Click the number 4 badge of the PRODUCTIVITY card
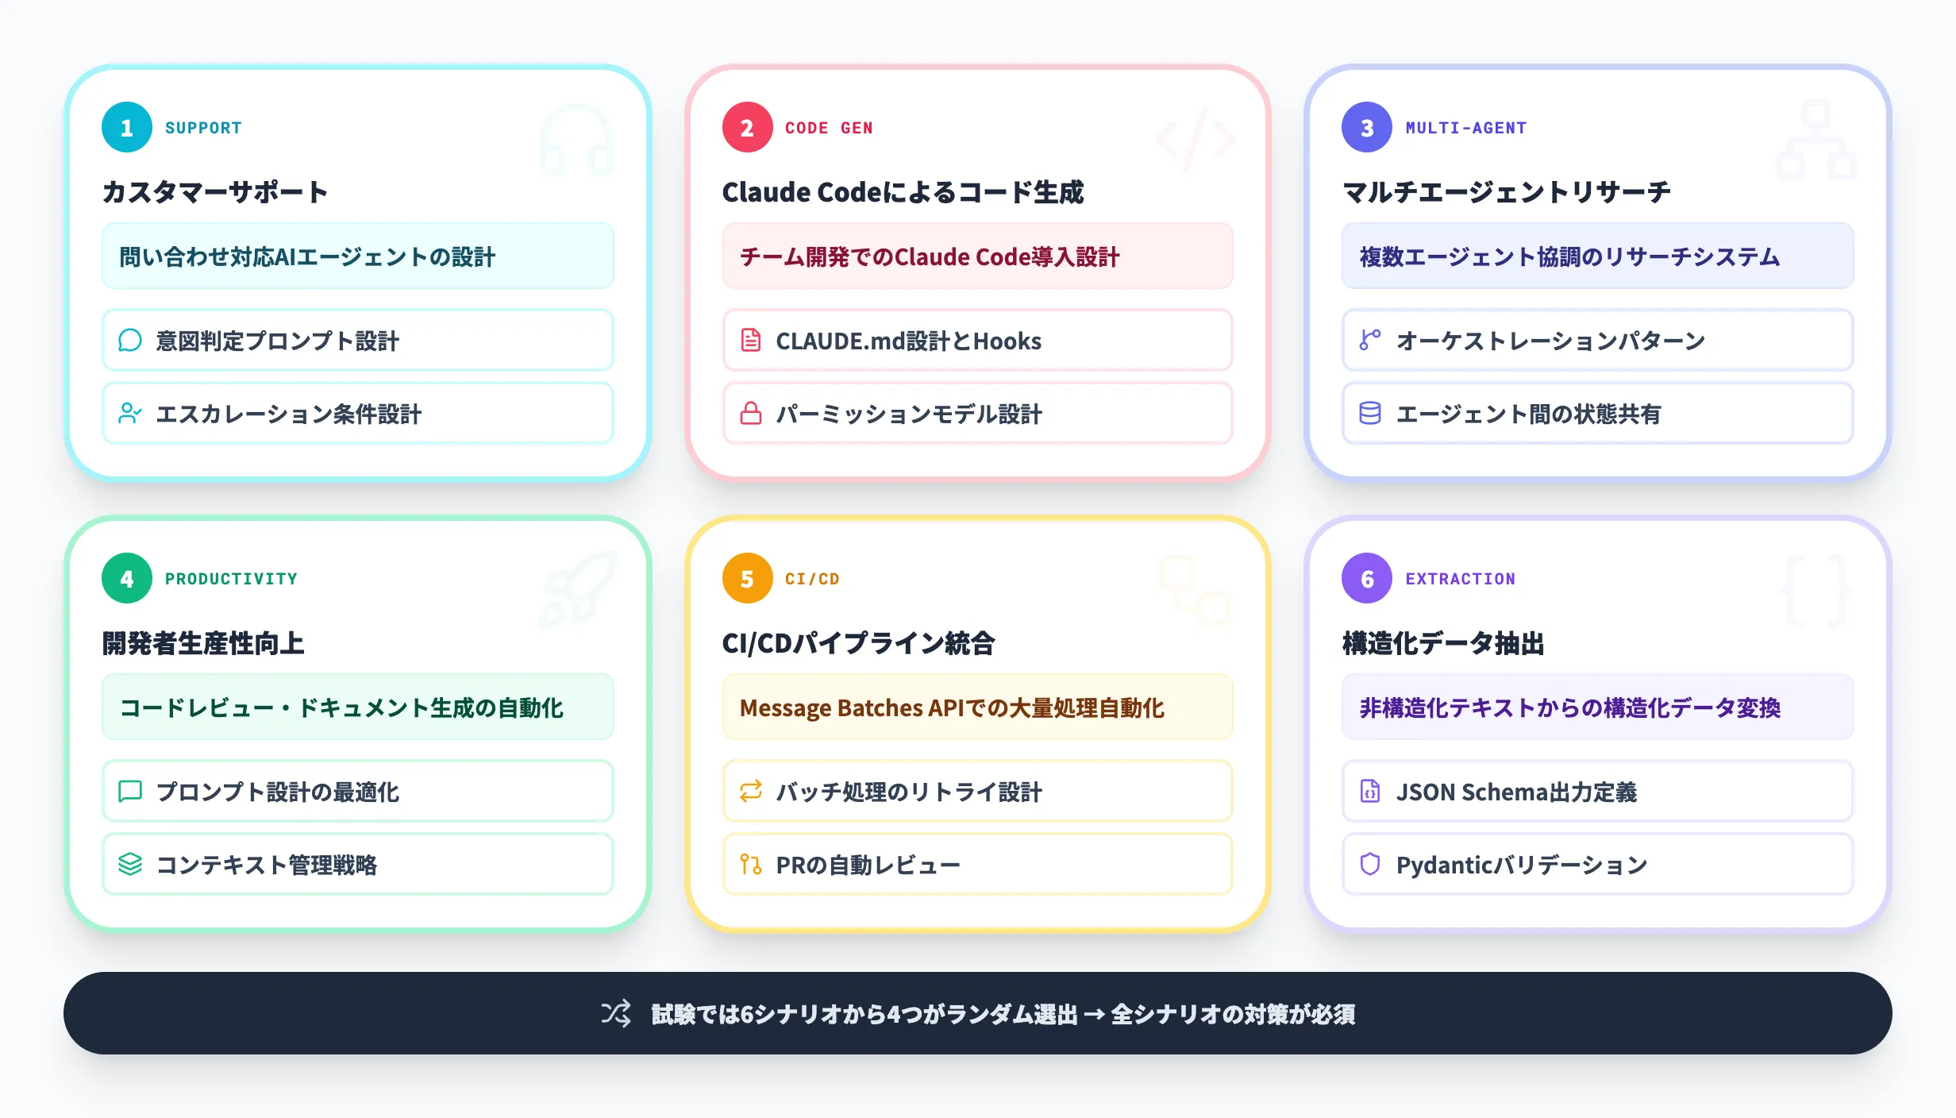The height and width of the screenshot is (1118, 1956). [127, 578]
